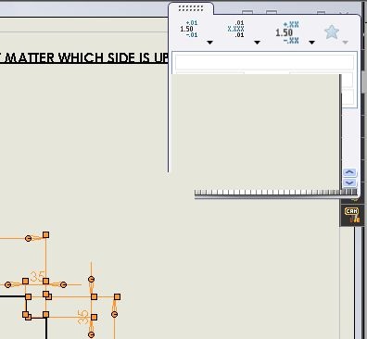Viewport: 367px width, 339px height.
Task: Select the vertical 35 dimension text
Action: (x=83, y=318)
